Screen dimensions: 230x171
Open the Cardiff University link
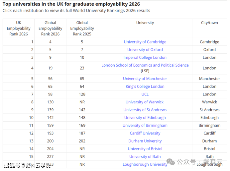(145, 133)
